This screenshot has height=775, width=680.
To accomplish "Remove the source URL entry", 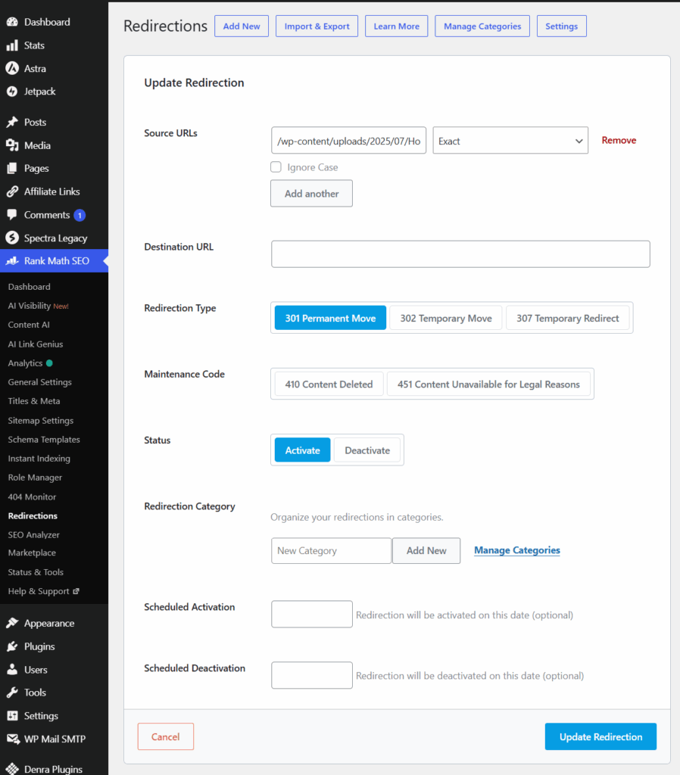I will [x=619, y=140].
